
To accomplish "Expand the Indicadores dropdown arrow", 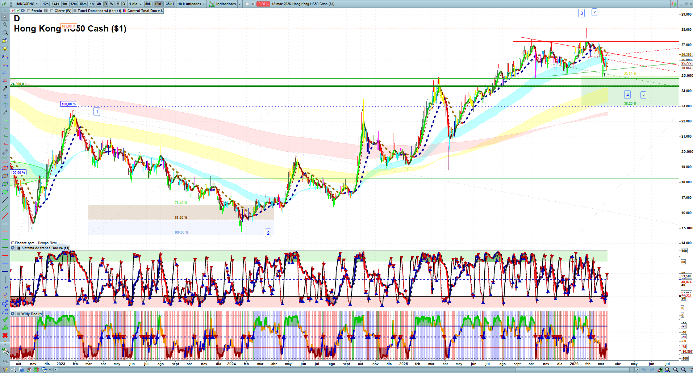I will 240,4.
